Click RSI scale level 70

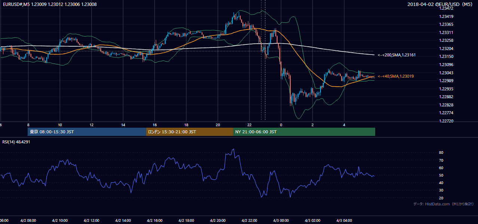441,160
